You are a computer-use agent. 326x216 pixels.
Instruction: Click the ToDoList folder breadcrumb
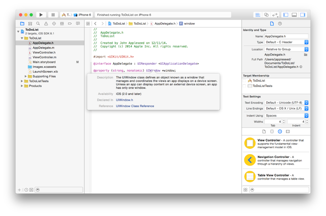(138, 24)
